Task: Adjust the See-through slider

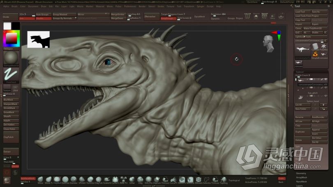Action: 269,2
